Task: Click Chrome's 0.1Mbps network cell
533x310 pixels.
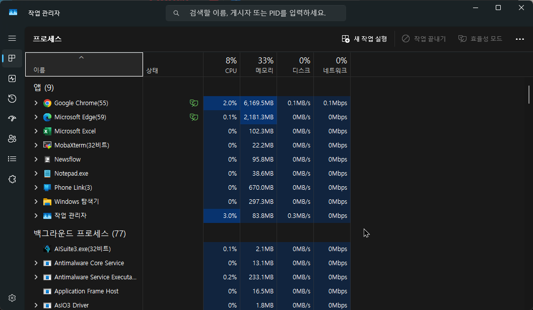Action: pos(332,103)
